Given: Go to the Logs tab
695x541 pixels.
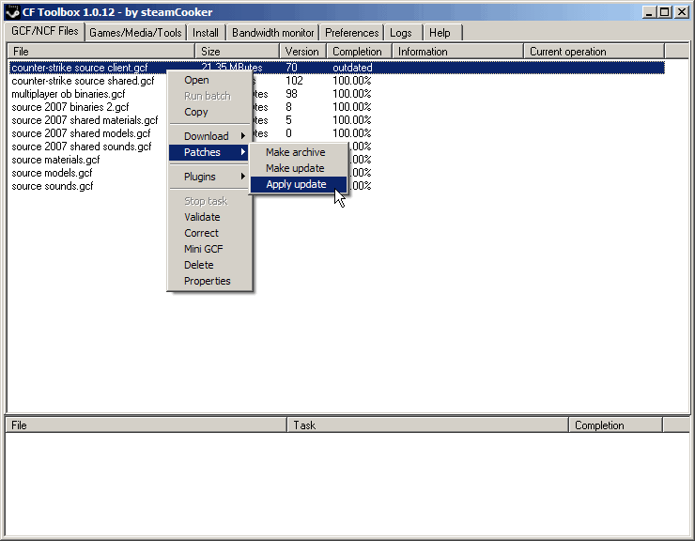Looking at the screenshot, I should tap(401, 33).
